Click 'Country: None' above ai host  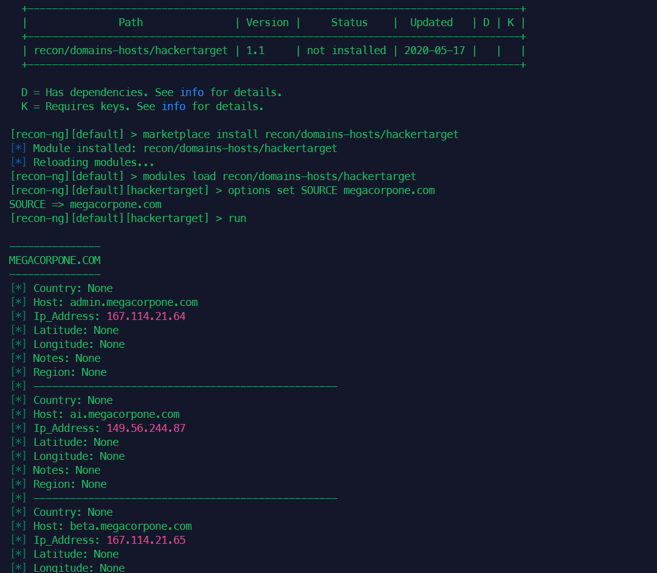point(73,401)
